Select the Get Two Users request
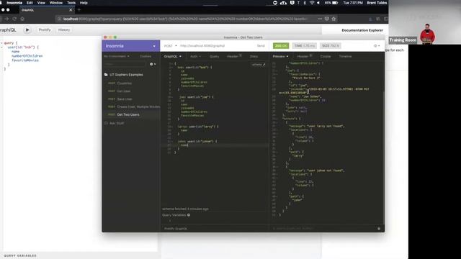This screenshot has width=461, height=259. point(131,114)
